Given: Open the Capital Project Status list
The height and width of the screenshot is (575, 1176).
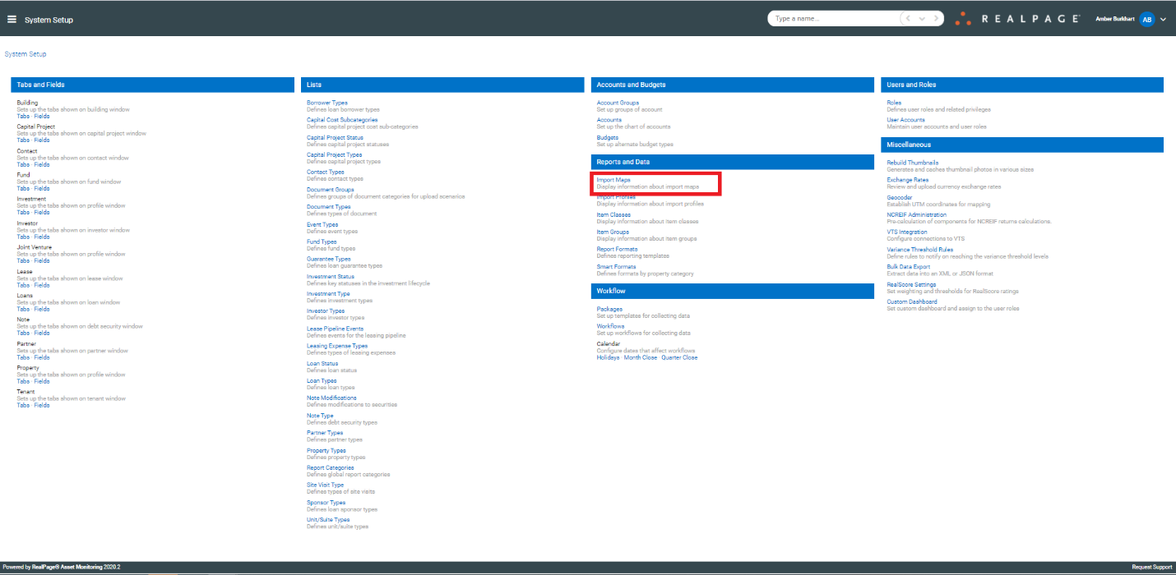Looking at the screenshot, I should point(335,137).
